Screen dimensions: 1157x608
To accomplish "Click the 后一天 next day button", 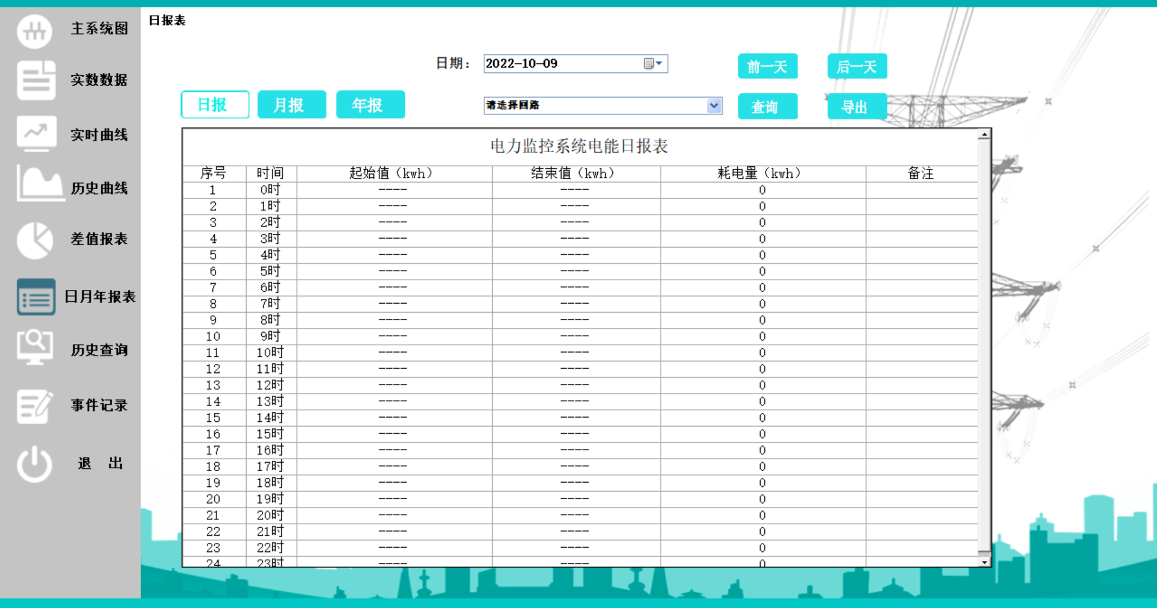I will click(857, 66).
